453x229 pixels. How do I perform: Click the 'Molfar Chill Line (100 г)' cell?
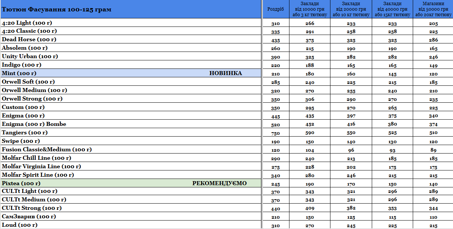[131, 158]
